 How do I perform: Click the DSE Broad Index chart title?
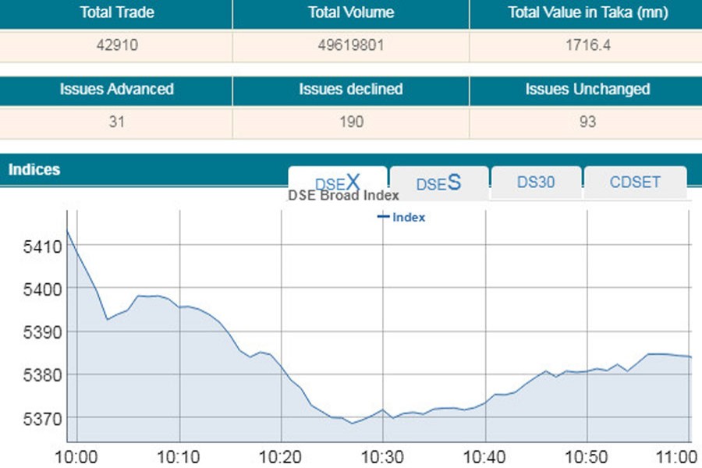(x=343, y=196)
